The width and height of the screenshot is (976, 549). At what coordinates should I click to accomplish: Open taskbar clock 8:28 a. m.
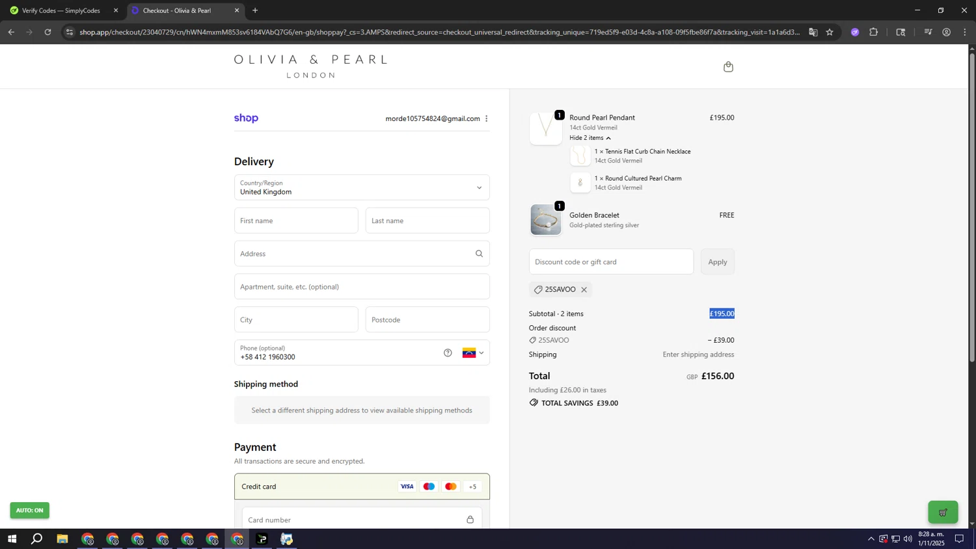931,539
